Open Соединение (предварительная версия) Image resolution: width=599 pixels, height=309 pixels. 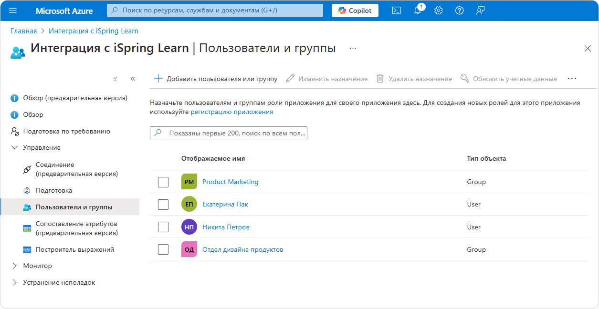[76, 169]
